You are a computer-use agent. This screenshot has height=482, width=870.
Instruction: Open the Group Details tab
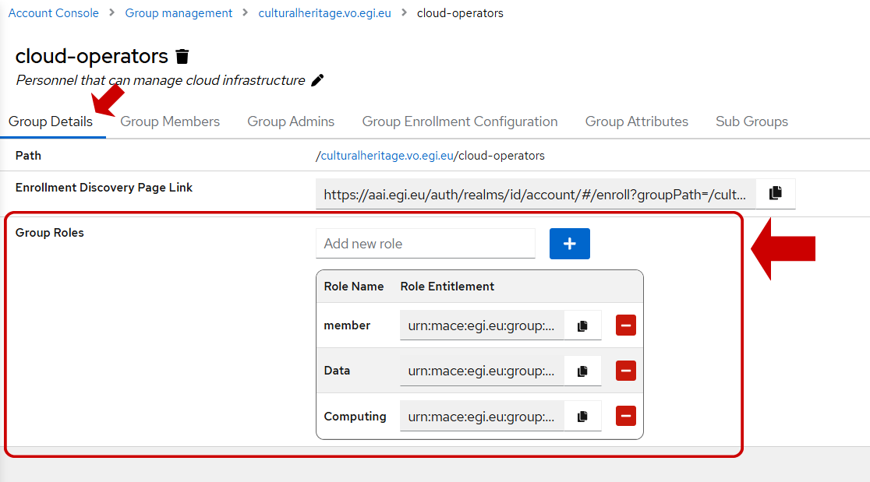51,121
